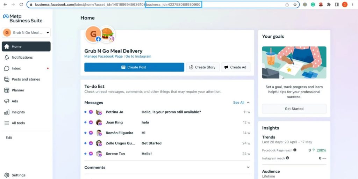Viewport: 358px width, 179px height.
Task: Click the Facebook page profile avatar
Action: coord(93,34)
